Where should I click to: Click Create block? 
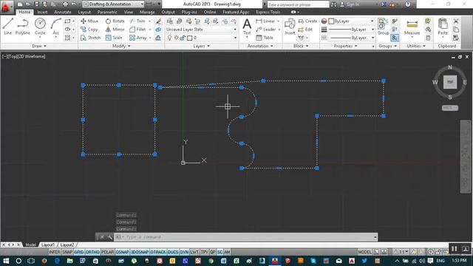[307, 21]
